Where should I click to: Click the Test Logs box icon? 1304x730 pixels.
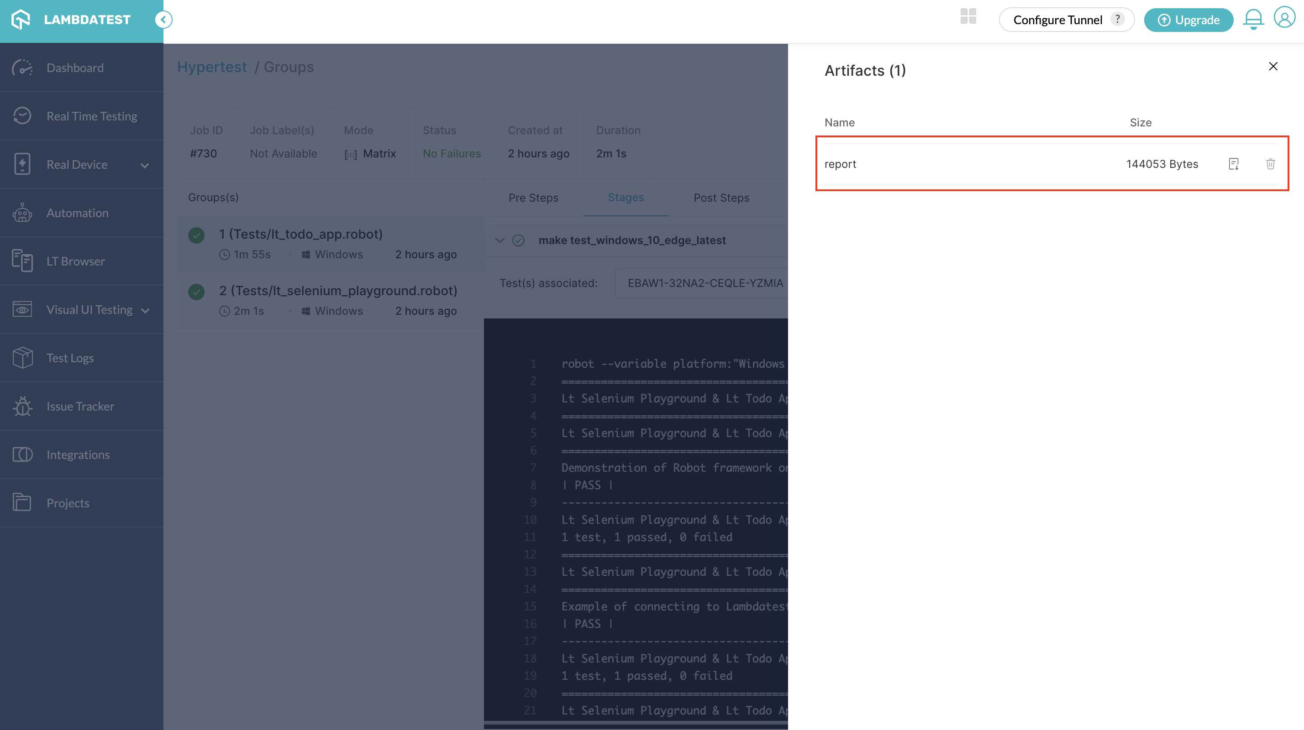coord(22,358)
